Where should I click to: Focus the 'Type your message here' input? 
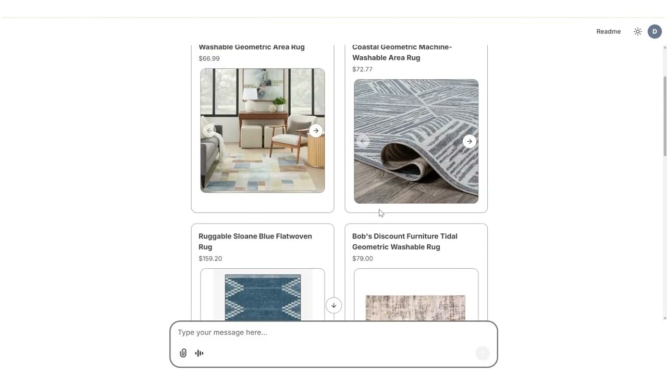click(333, 332)
